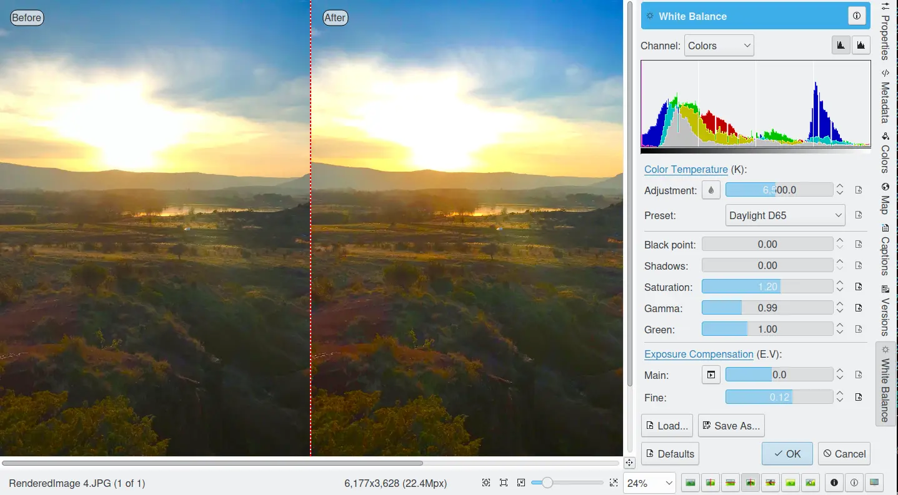Reset Saturation value to default

(859, 287)
